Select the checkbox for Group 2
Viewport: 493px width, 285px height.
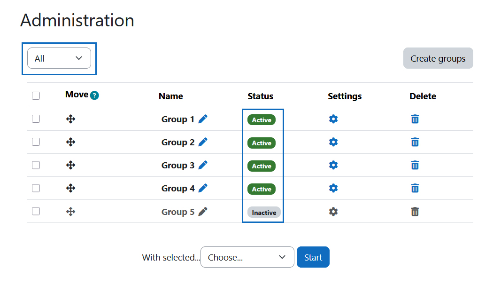point(36,142)
